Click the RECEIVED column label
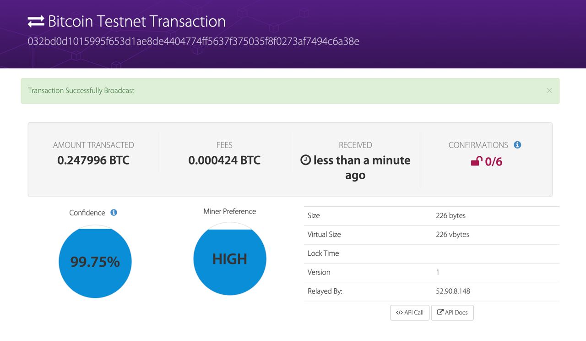This screenshot has width=586, height=341. (355, 145)
